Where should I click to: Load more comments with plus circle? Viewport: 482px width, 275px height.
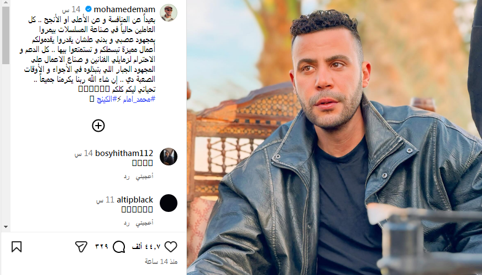point(98,126)
